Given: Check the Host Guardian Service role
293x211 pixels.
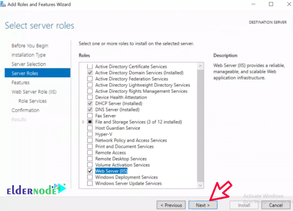Looking at the screenshot, I should (x=90, y=128).
